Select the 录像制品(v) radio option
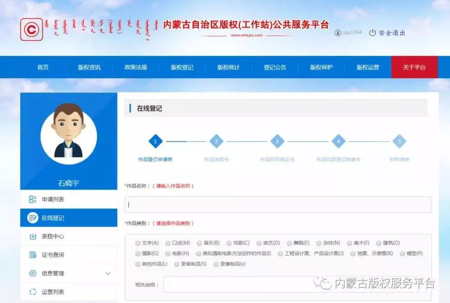Image resolution: width=450 pixels, height=303 pixels. coord(216,264)
